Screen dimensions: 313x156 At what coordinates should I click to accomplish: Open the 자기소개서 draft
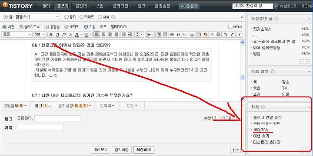tap(262, 29)
